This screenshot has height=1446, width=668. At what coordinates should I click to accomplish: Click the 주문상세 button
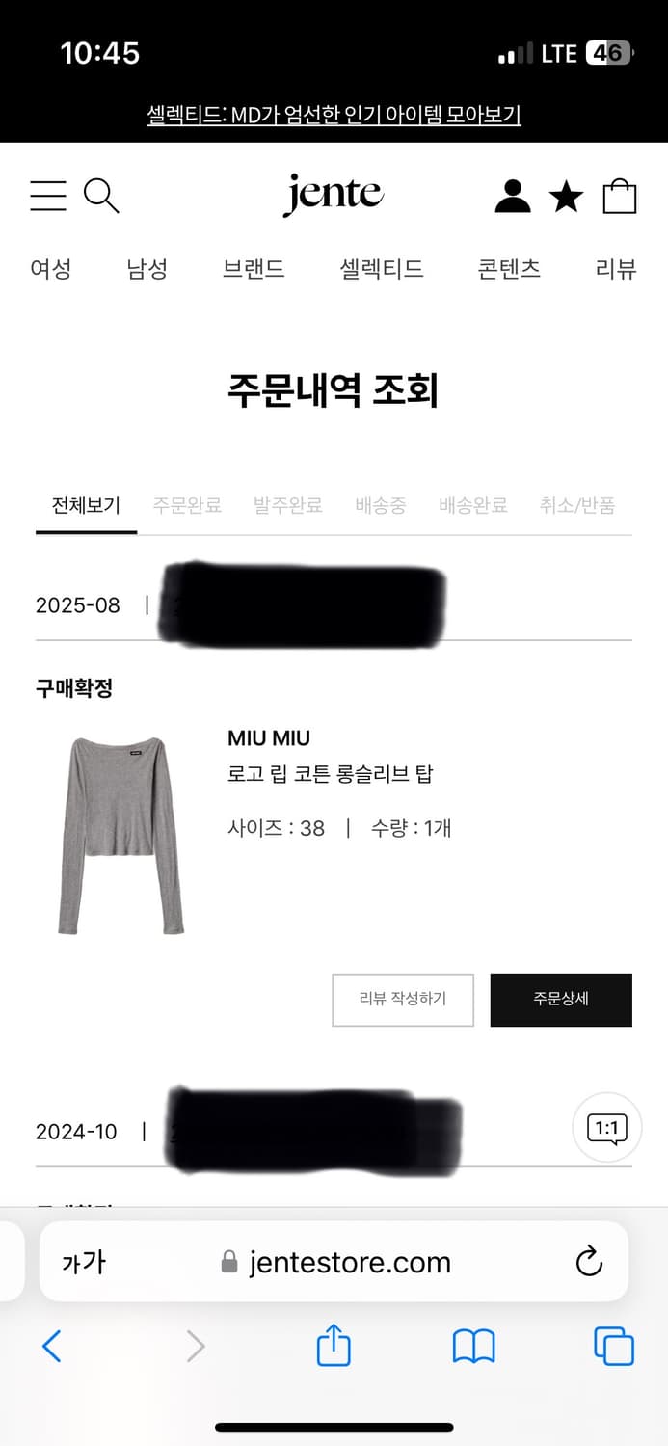561,1000
